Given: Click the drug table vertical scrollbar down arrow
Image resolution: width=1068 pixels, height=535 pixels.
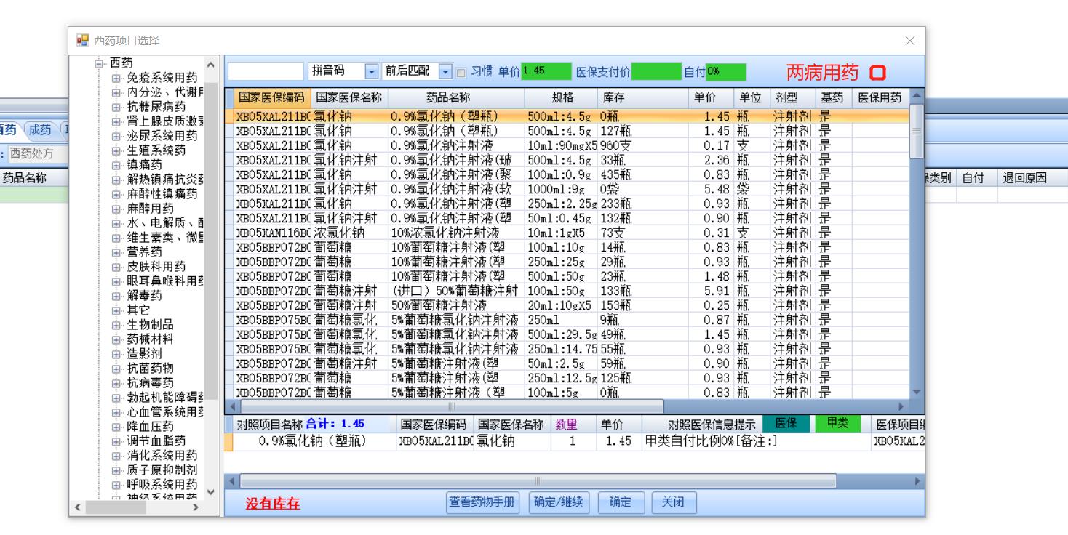Looking at the screenshot, I should [x=917, y=392].
